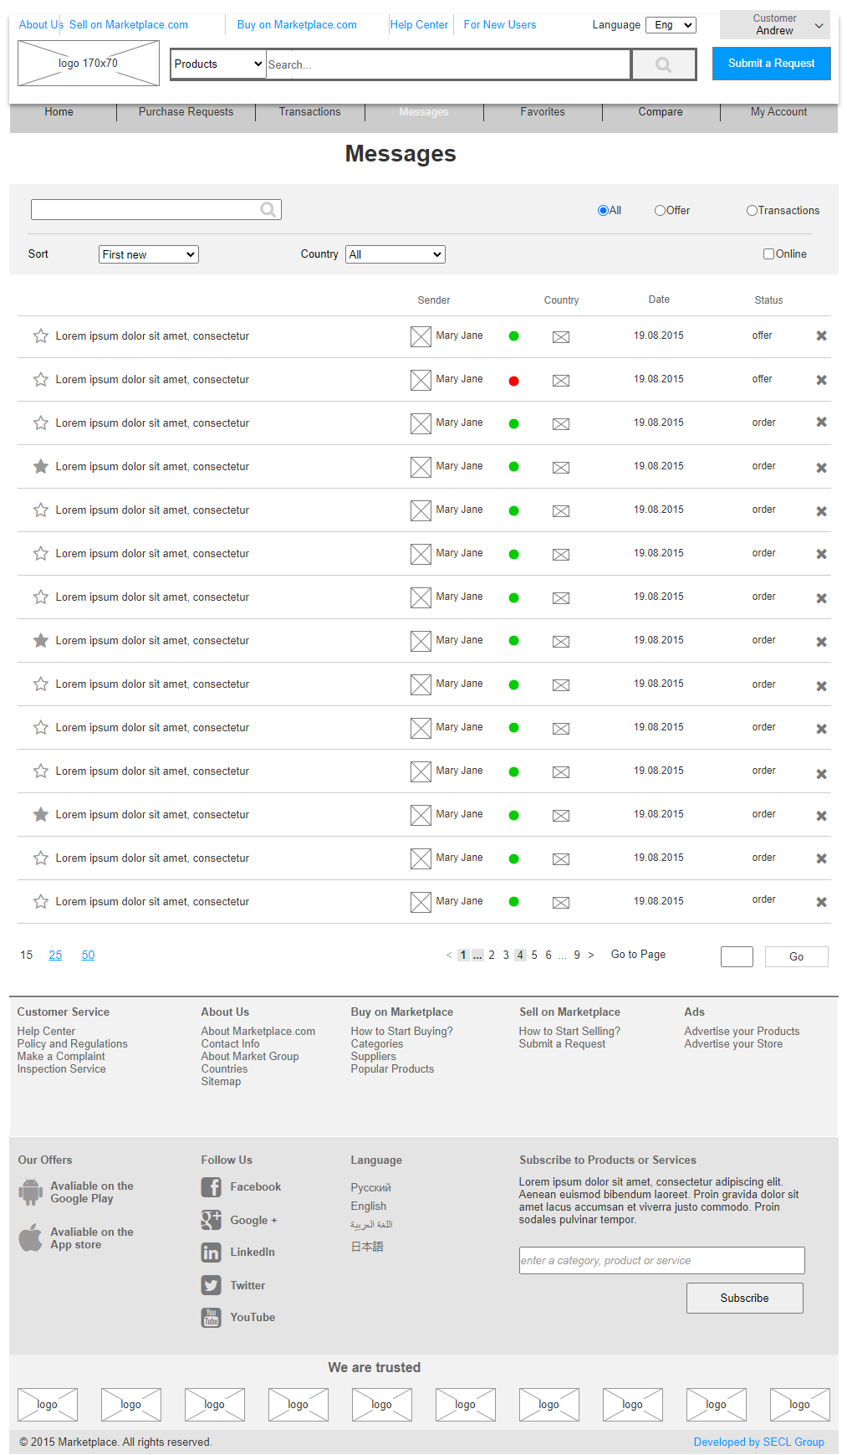Open the Language Eng dropdown
The width and height of the screenshot is (847, 1455).
671,25
